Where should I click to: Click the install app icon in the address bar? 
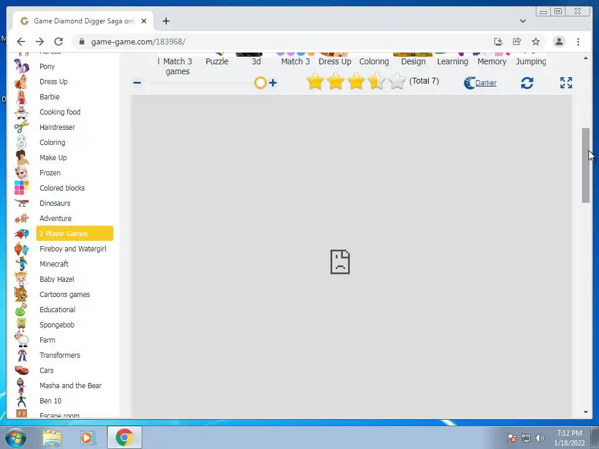498,42
